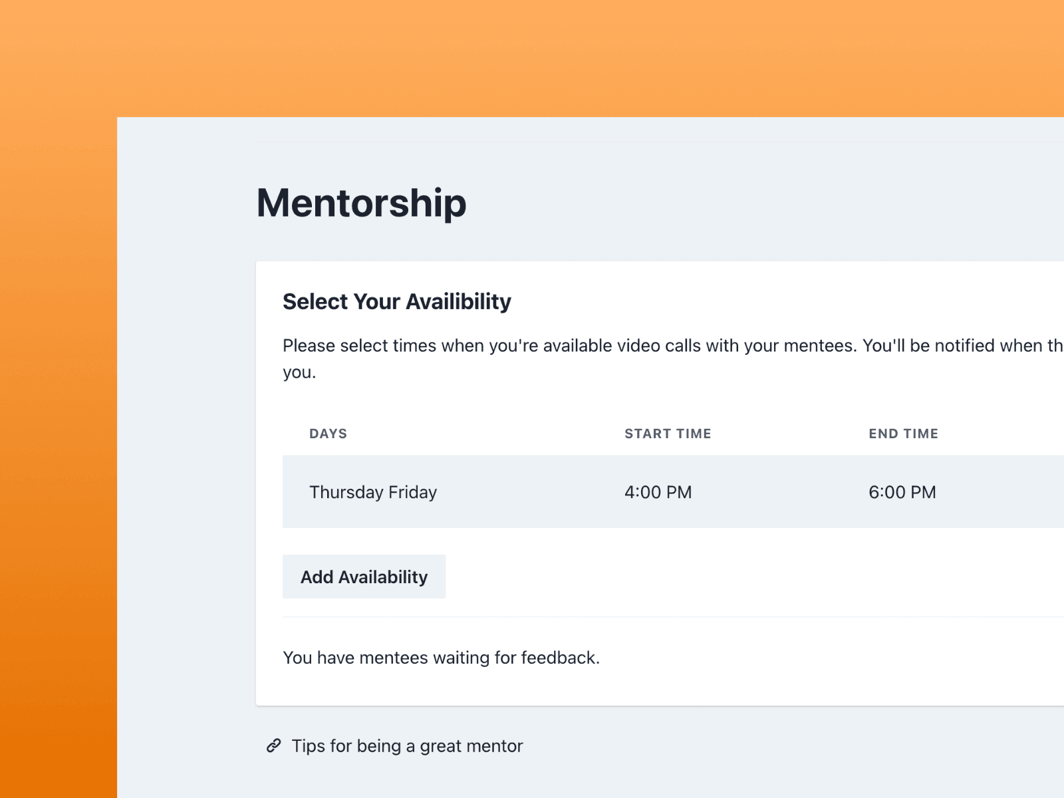Click the END TIME column header
The image size is (1064, 798).
pos(903,434)
